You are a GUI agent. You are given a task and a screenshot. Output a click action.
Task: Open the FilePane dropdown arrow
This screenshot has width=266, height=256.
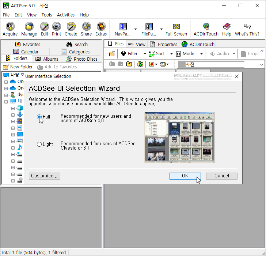click(161, 29)
